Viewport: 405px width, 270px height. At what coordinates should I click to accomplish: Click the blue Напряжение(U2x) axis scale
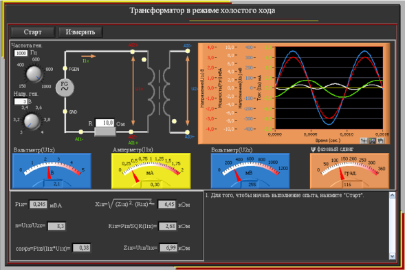pyautogui.click(x=250, y=88)
